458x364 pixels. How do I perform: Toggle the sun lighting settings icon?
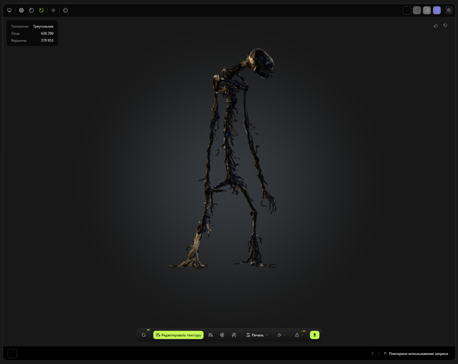click(x=53, y=10)
